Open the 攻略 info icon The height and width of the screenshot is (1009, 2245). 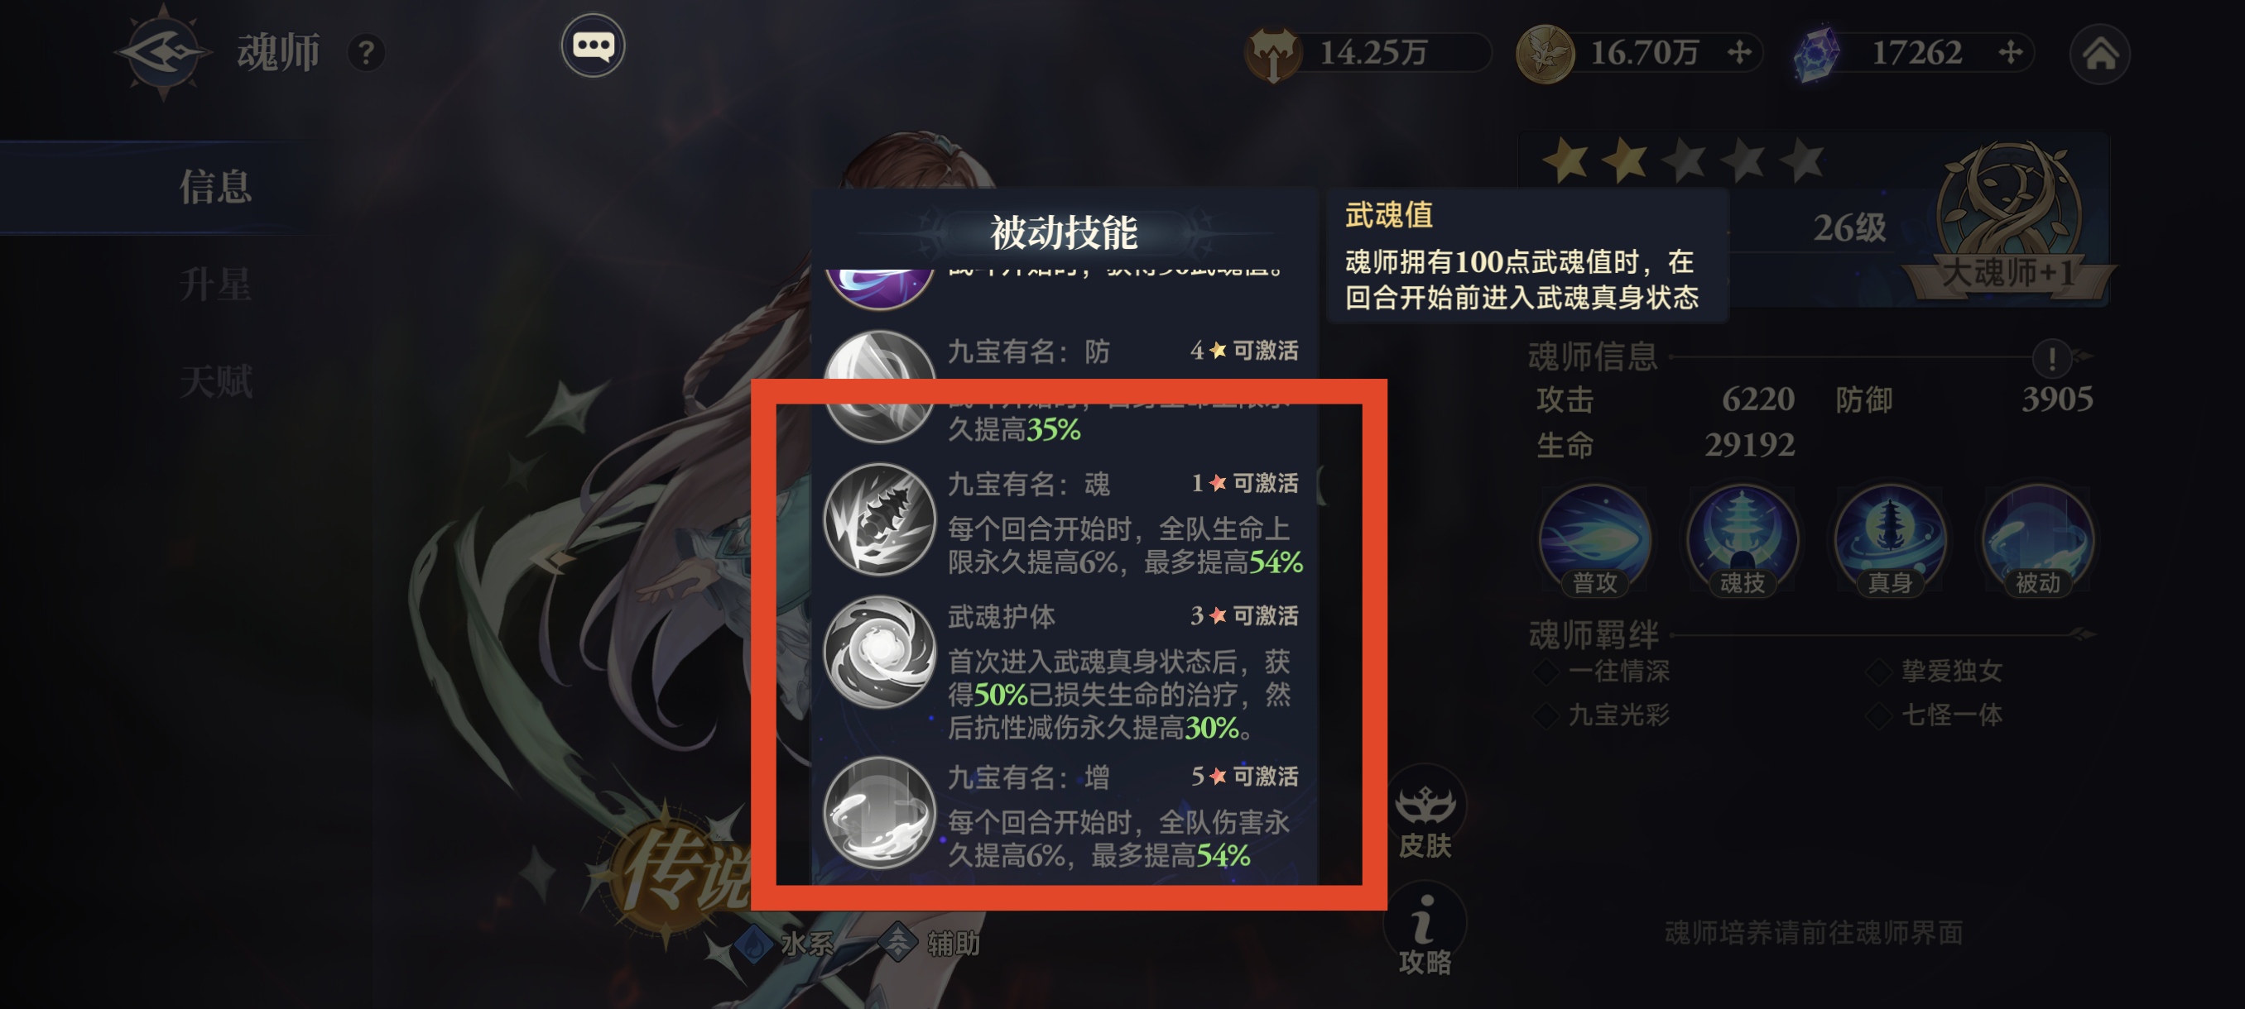1425,933
